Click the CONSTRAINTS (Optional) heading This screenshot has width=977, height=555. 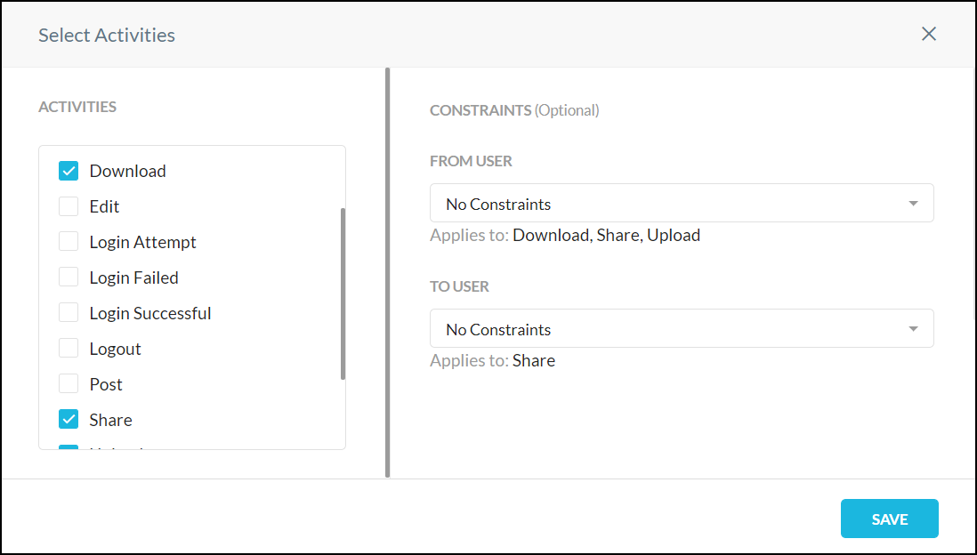point(514,110)
